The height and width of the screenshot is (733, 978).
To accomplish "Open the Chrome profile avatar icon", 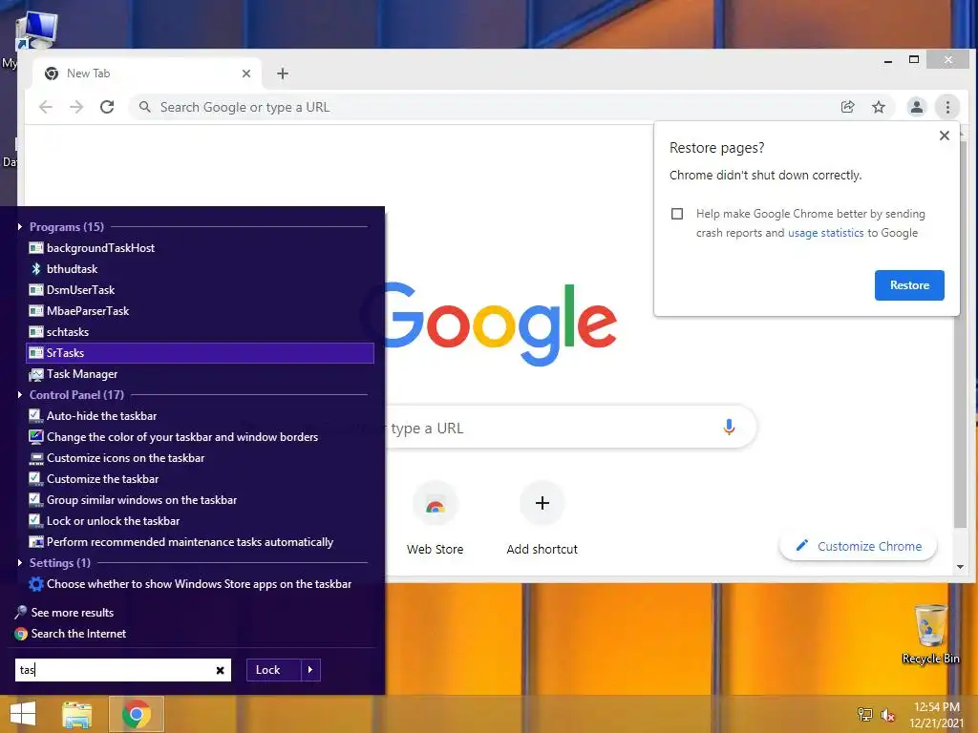I will coord(916,107).
